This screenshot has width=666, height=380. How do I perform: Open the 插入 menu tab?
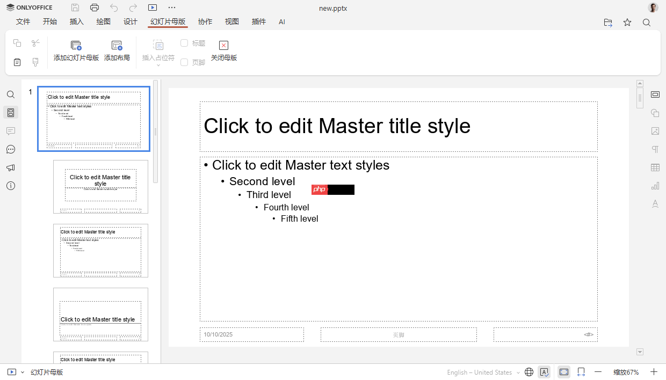(x=76, y=22)
